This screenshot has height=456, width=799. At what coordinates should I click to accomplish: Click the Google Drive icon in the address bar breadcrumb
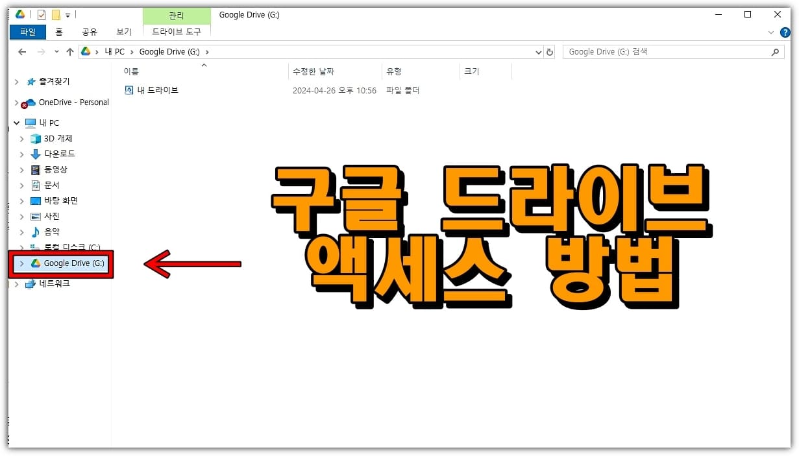(x=85, y=51)
